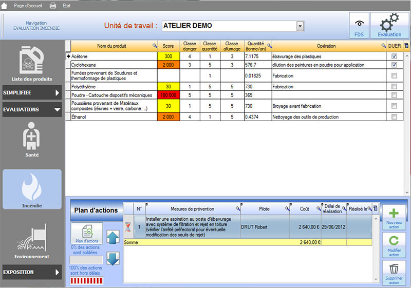The height and width of the screenshot is (288, 411).
Task: Click the trash icon beside DUER header
Action: click(x=406, y=46)
